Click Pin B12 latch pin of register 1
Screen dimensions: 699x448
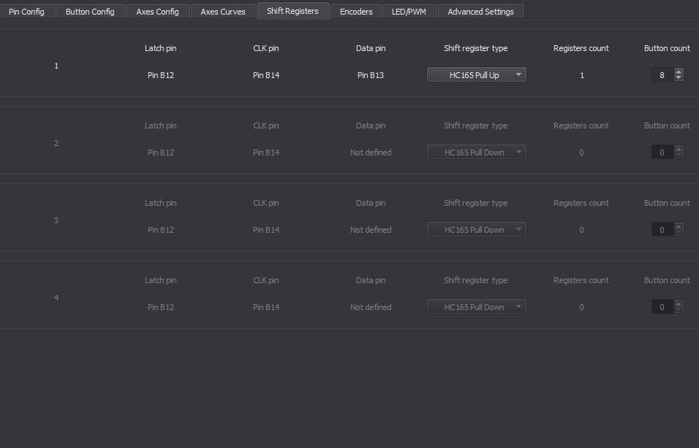(x=160, y=75)
